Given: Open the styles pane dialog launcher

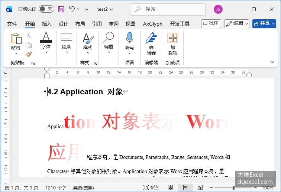Looking at the screenshot, I should [96, 64].
